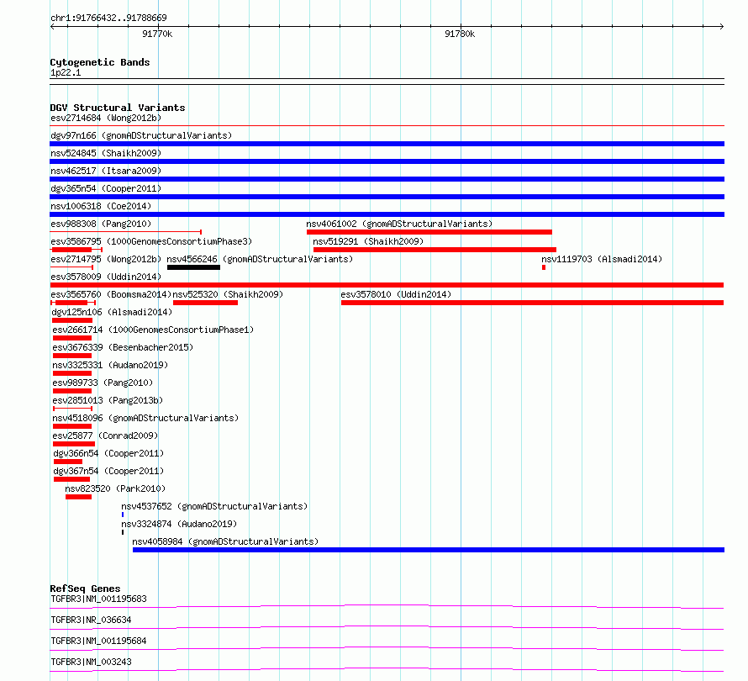This screenshot has width=748, height=681.
Task: Open nsv1119703 (Alsmadi2014) label
Action: (x=602, y=259)
